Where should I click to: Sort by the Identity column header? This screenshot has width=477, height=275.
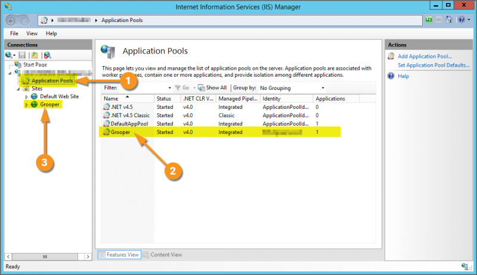click(287, 99)
